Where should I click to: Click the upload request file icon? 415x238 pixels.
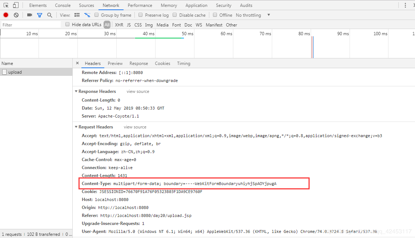click(x=4, y=72)
